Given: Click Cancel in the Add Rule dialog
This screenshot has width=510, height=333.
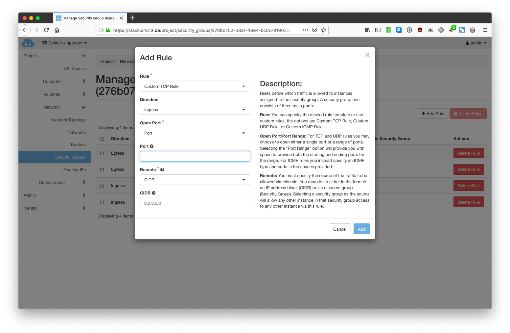Looking at the screenshot, I should (x=339, y=229).
